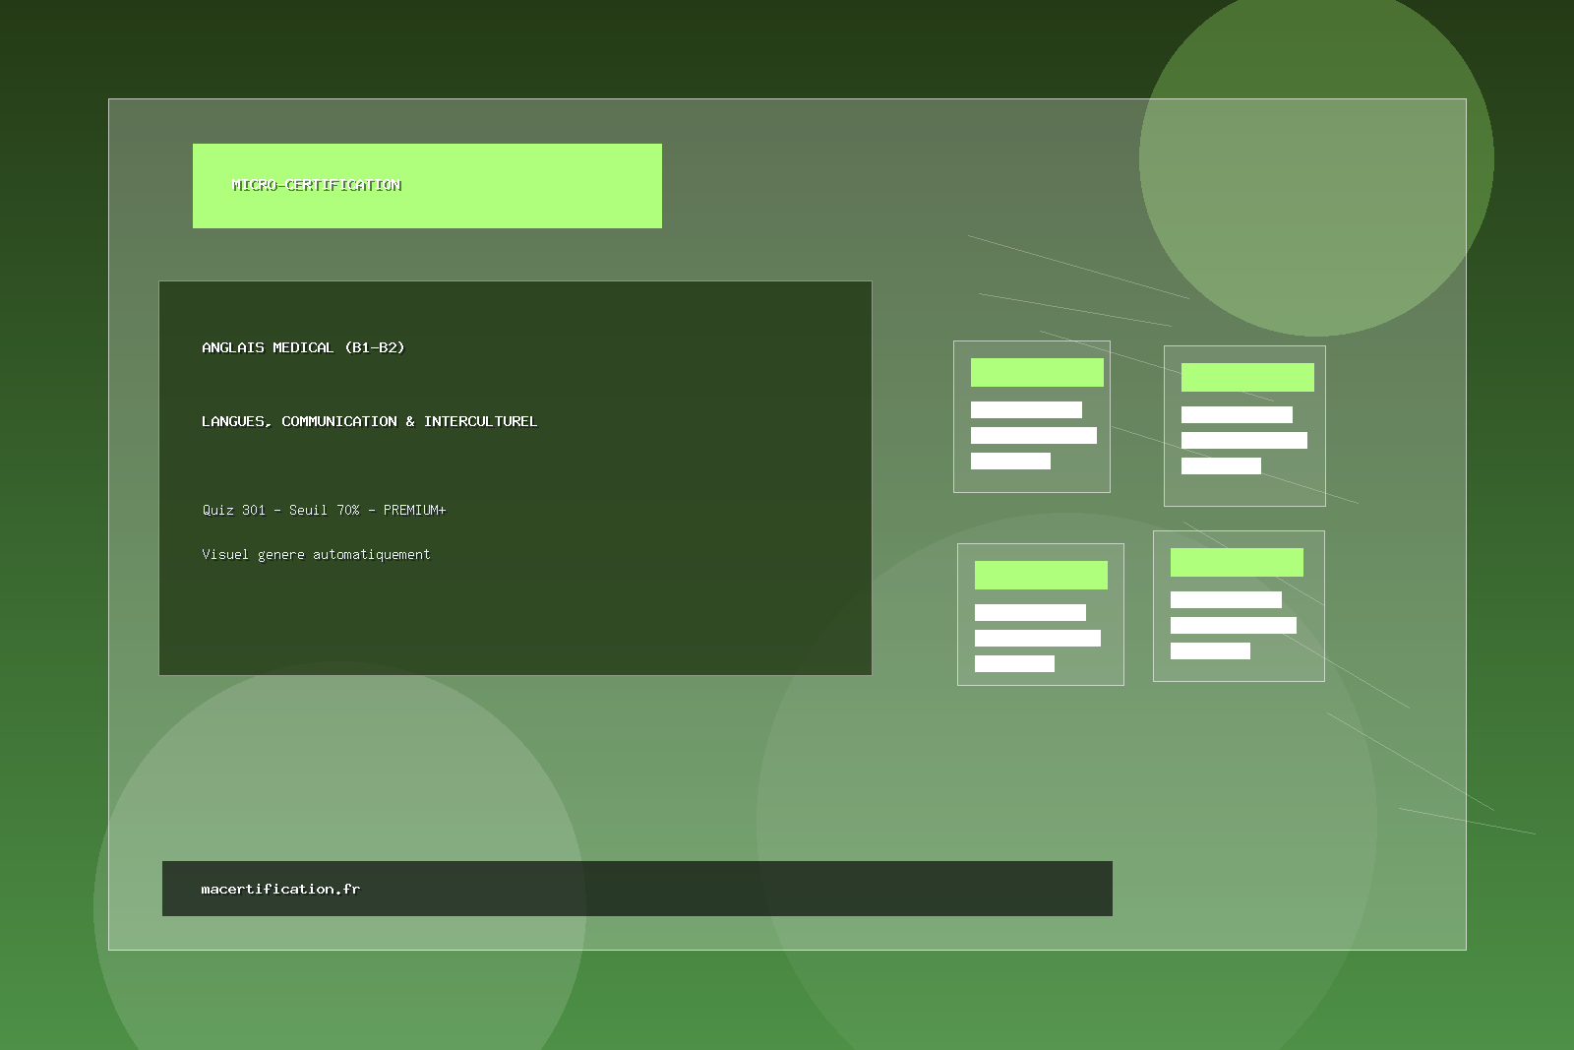
Task: Open the macertification.fr link
Action: (x=280, y=889)
